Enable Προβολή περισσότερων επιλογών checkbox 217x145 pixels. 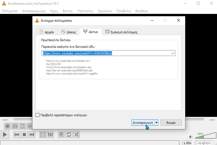[x=37, y=115]
